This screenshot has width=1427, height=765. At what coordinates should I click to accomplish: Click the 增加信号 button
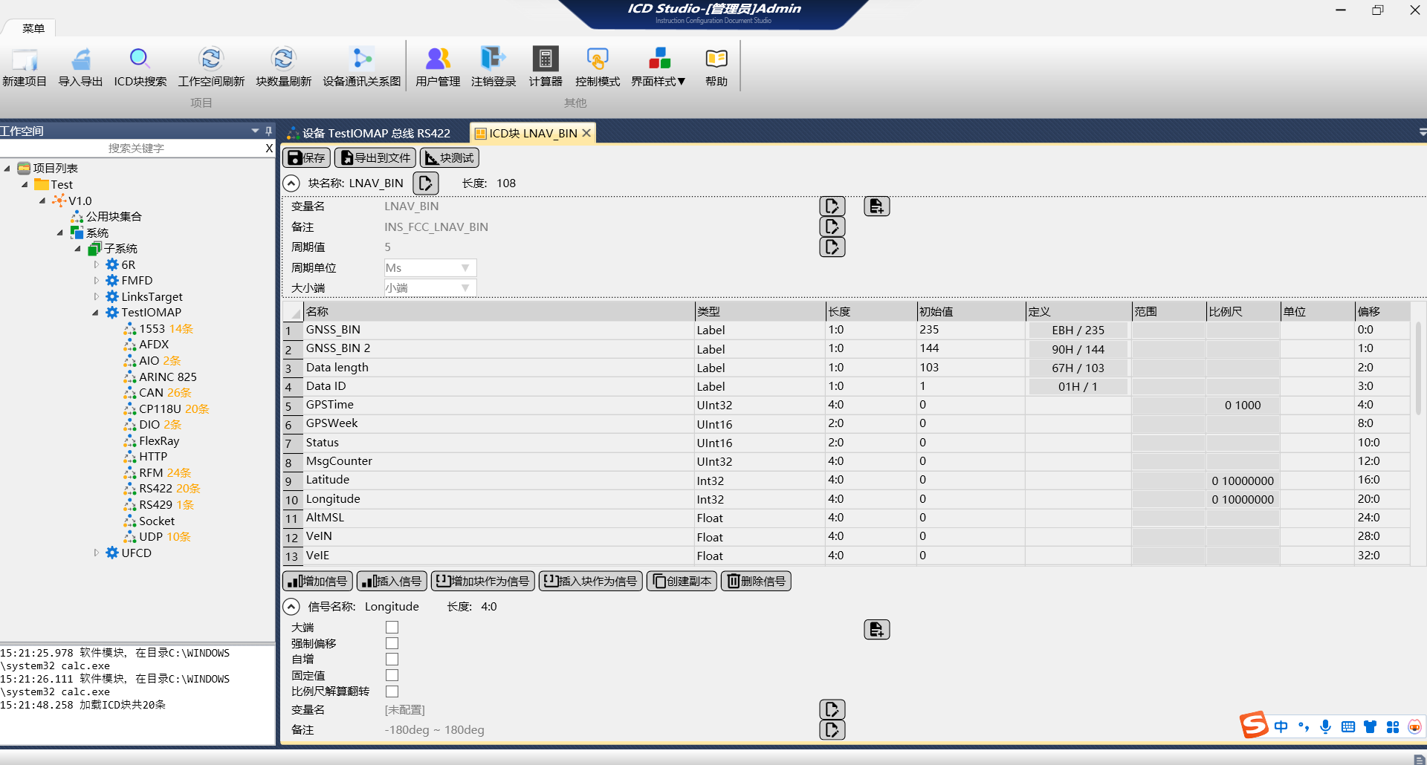[317, 582]
